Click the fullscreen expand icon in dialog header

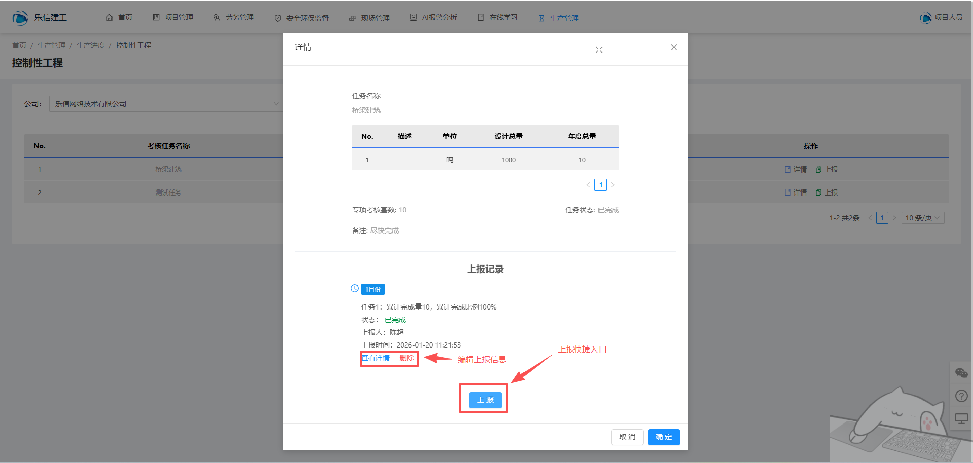pos(599,50)
